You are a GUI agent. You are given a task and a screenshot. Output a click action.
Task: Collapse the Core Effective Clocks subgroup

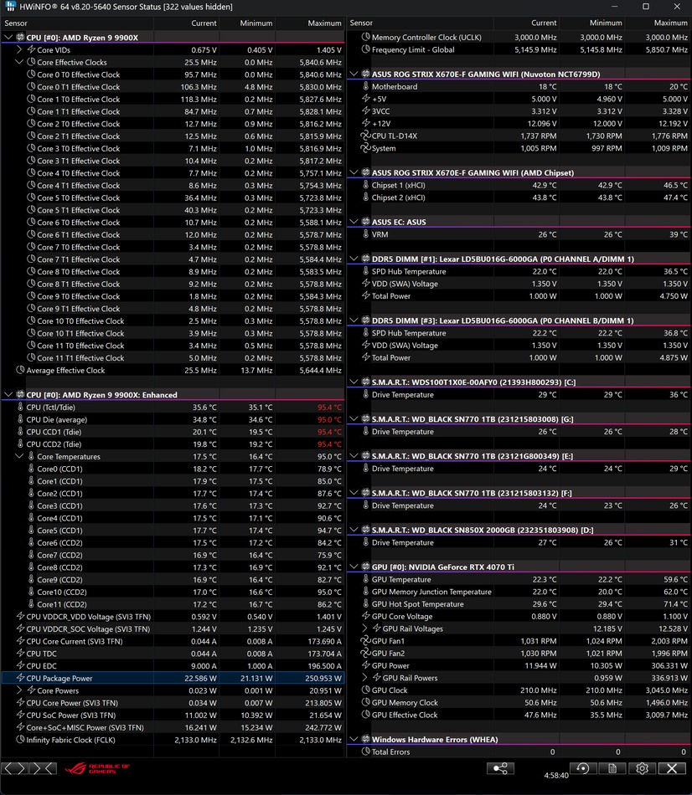[19, 62]
